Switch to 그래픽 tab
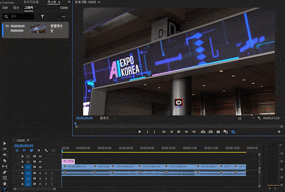Viewport: 285px width, 192px height. point(29,8)
